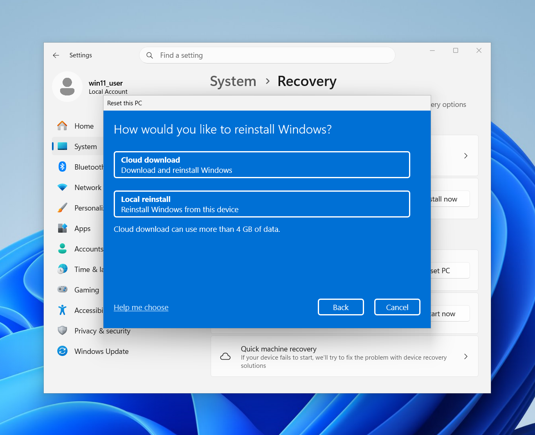Image resolution: width=535 pixels, height=435 pixels.
Task: Click the Bluetooth icon in sidebar
Action: [62, 167]
